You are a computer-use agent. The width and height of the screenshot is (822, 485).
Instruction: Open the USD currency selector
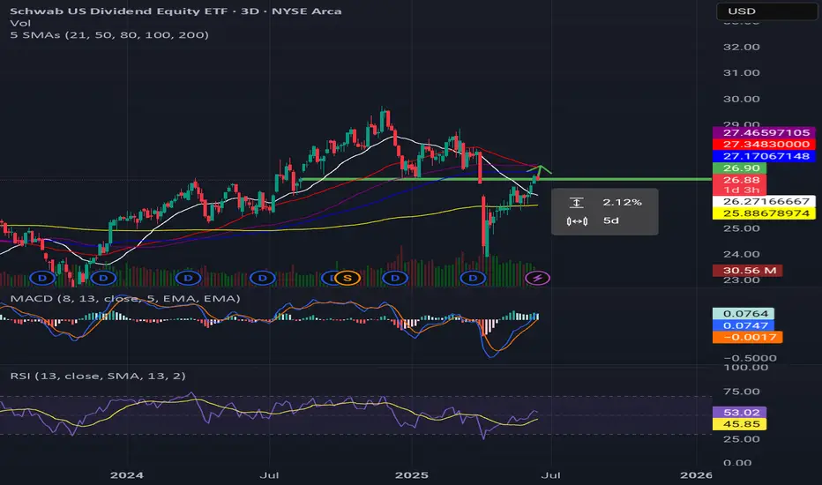767,11
